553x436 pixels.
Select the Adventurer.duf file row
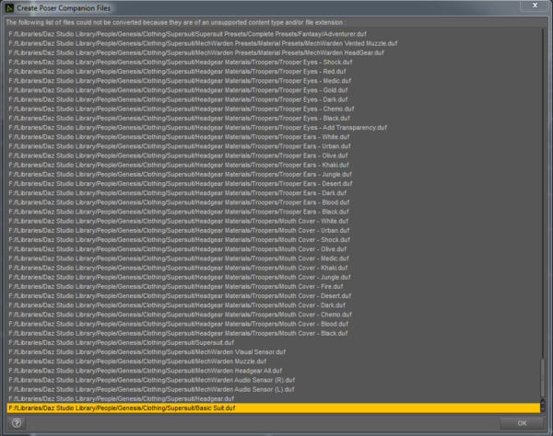274,34
